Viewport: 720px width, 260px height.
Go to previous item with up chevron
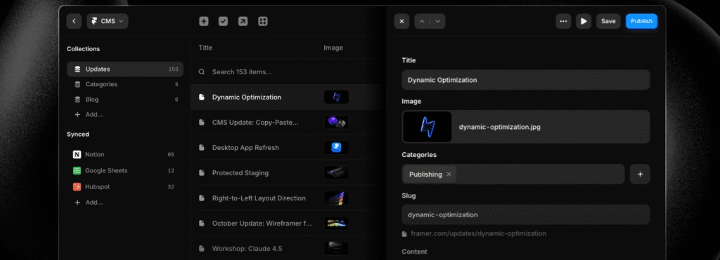click(423, 21)
